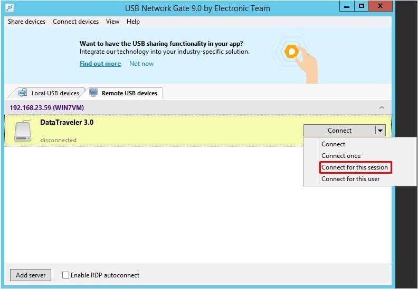Switch to Local USB devices tab
The height and width of the screenshot is (289, 418).
(x=48, y=93)
